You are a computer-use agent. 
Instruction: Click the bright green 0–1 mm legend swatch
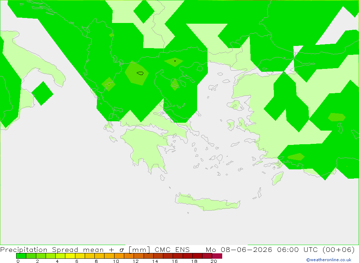[21, 256]
